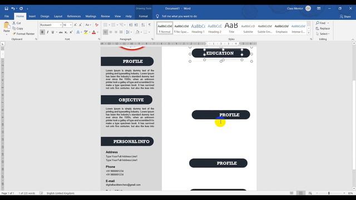Click the Tell me search box
This screenshot has height=200, width=356.
(179, 16)
